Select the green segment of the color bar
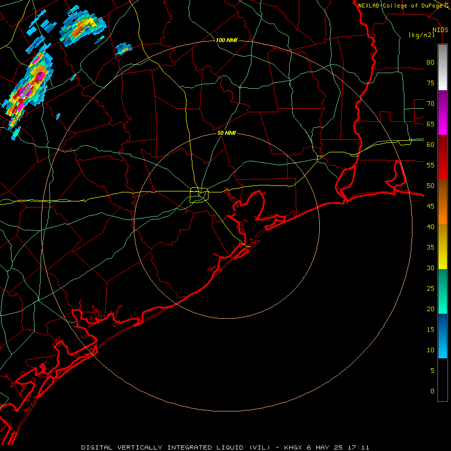This screenshot has height=451, width=451. click(x=442, y=291)
